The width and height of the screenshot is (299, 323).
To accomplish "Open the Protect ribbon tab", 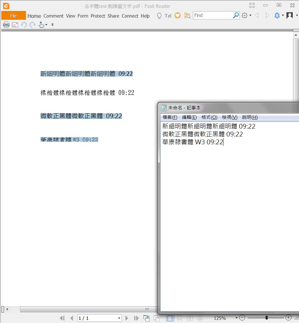I will pos(98,16).
